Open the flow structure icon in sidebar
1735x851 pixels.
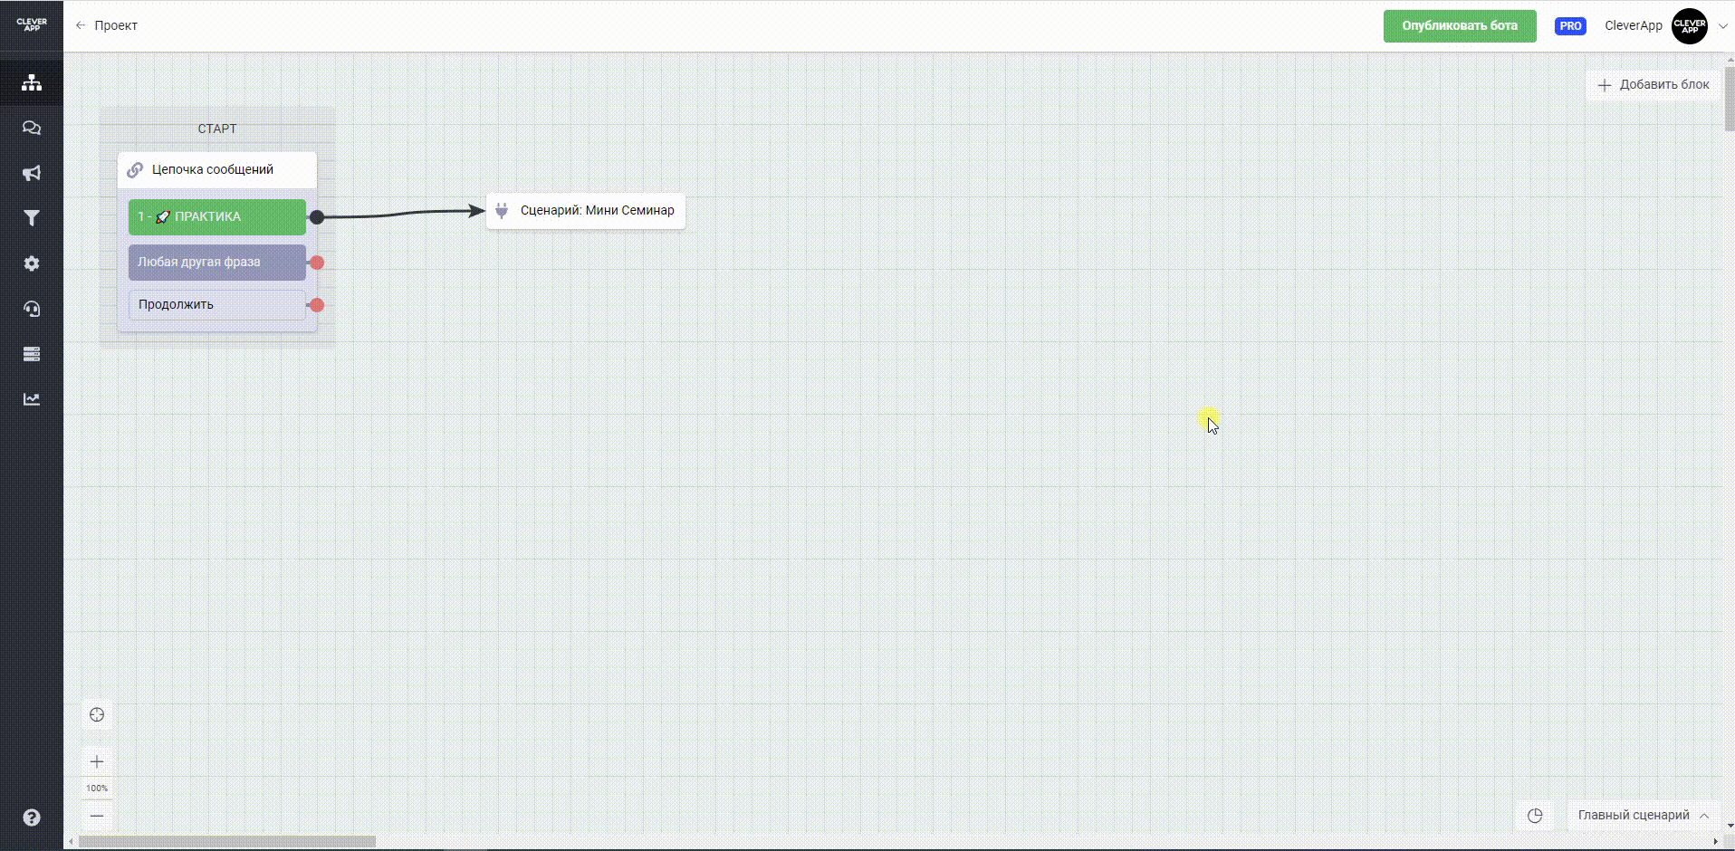pos(32,82)
